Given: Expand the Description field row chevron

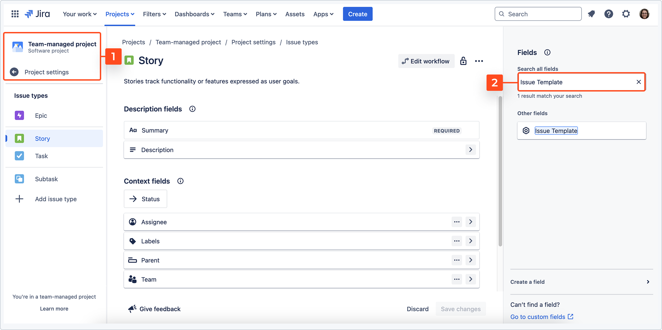Looking at the screenshot, I should (471, 150).
